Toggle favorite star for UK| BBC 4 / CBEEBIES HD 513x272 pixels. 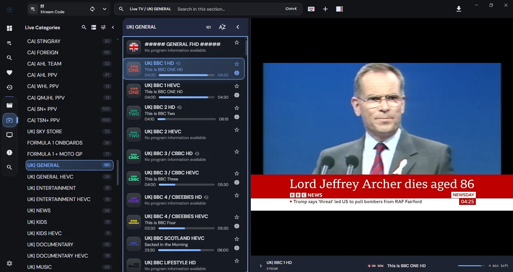pyautogui.click(x=236, y=195)
